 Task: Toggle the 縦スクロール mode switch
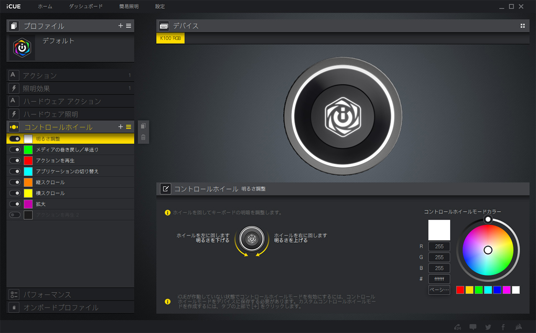(x=15, y=182)
